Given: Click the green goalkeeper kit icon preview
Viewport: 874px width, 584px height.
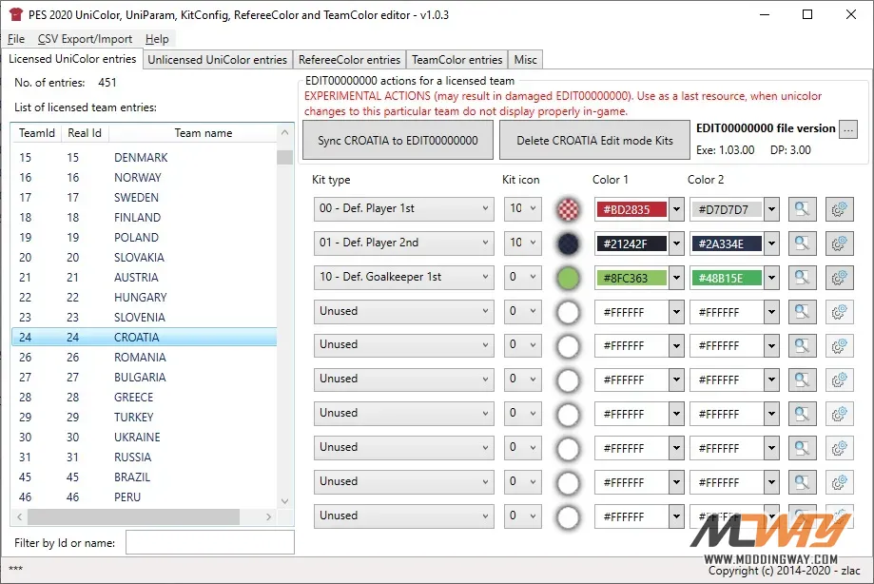Looking at the screenshot, I should [x=568, y=278].
